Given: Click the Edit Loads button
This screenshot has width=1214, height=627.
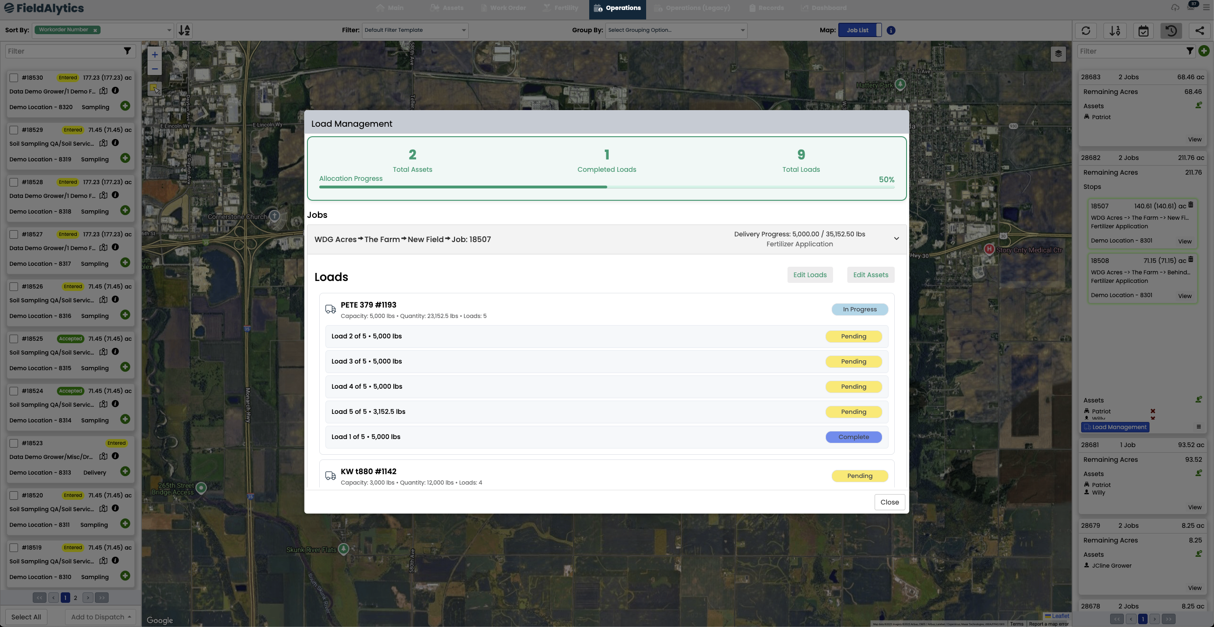Looking at the screenshot, I should pyautogui.click(x=810, y=275).
